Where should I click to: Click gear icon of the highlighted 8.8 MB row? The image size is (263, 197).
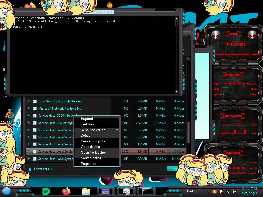[35, 151]
